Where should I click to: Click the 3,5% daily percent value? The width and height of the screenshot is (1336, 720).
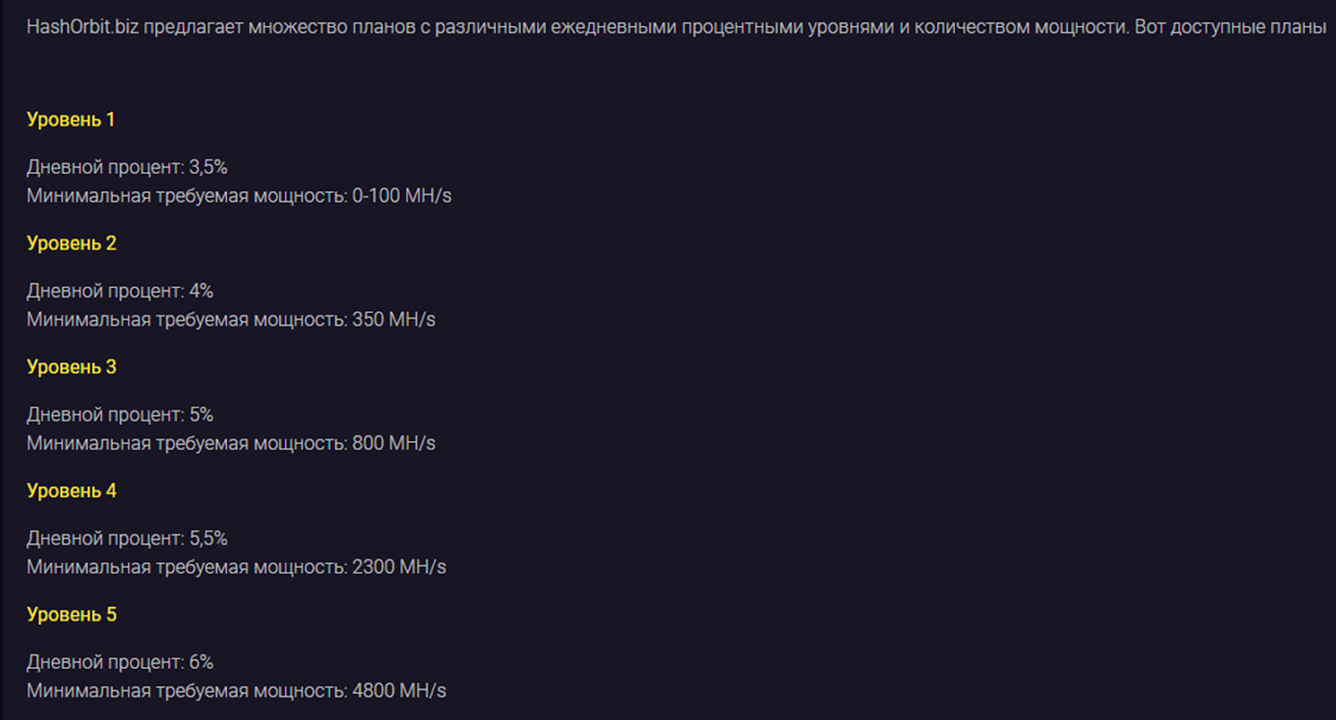coord(208,167)
